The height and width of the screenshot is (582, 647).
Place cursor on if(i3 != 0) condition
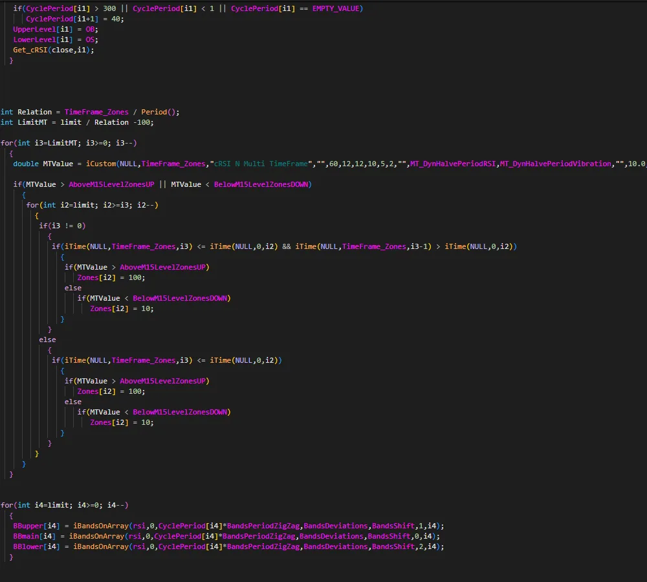pyautogui.click(x=62, y=226)
